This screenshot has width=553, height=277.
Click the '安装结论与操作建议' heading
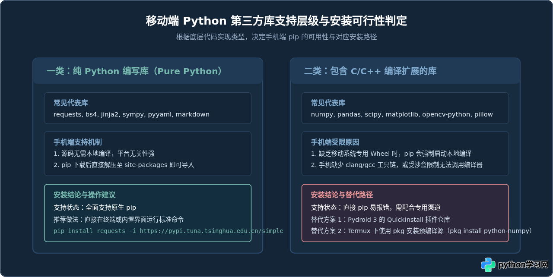click(85, 195)
